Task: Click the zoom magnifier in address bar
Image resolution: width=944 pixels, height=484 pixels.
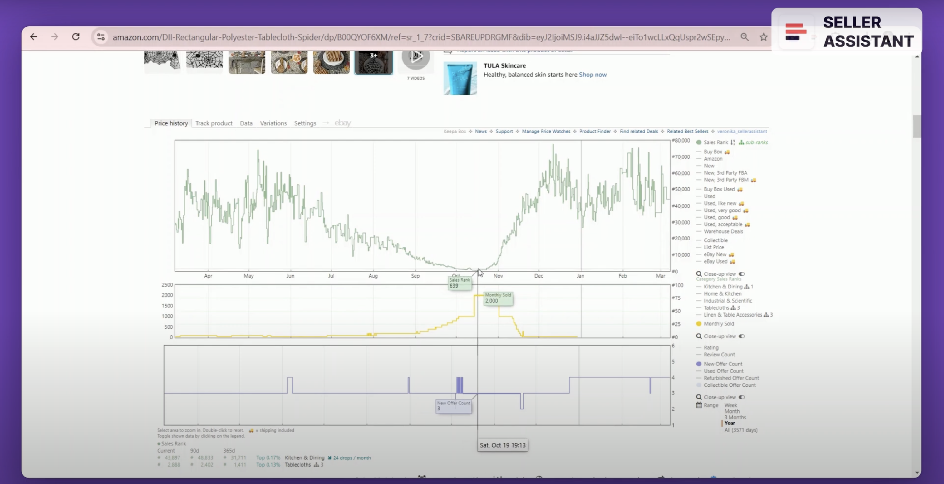Action: pos(744,37)
